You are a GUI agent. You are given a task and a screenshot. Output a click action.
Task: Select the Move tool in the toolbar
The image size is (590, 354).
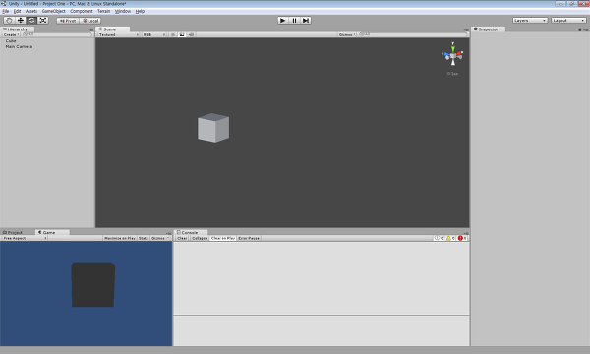[21, 21]
